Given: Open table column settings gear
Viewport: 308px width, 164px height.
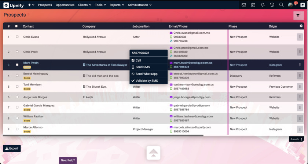Looking at the screenshot, I should [x=301, y=26].
